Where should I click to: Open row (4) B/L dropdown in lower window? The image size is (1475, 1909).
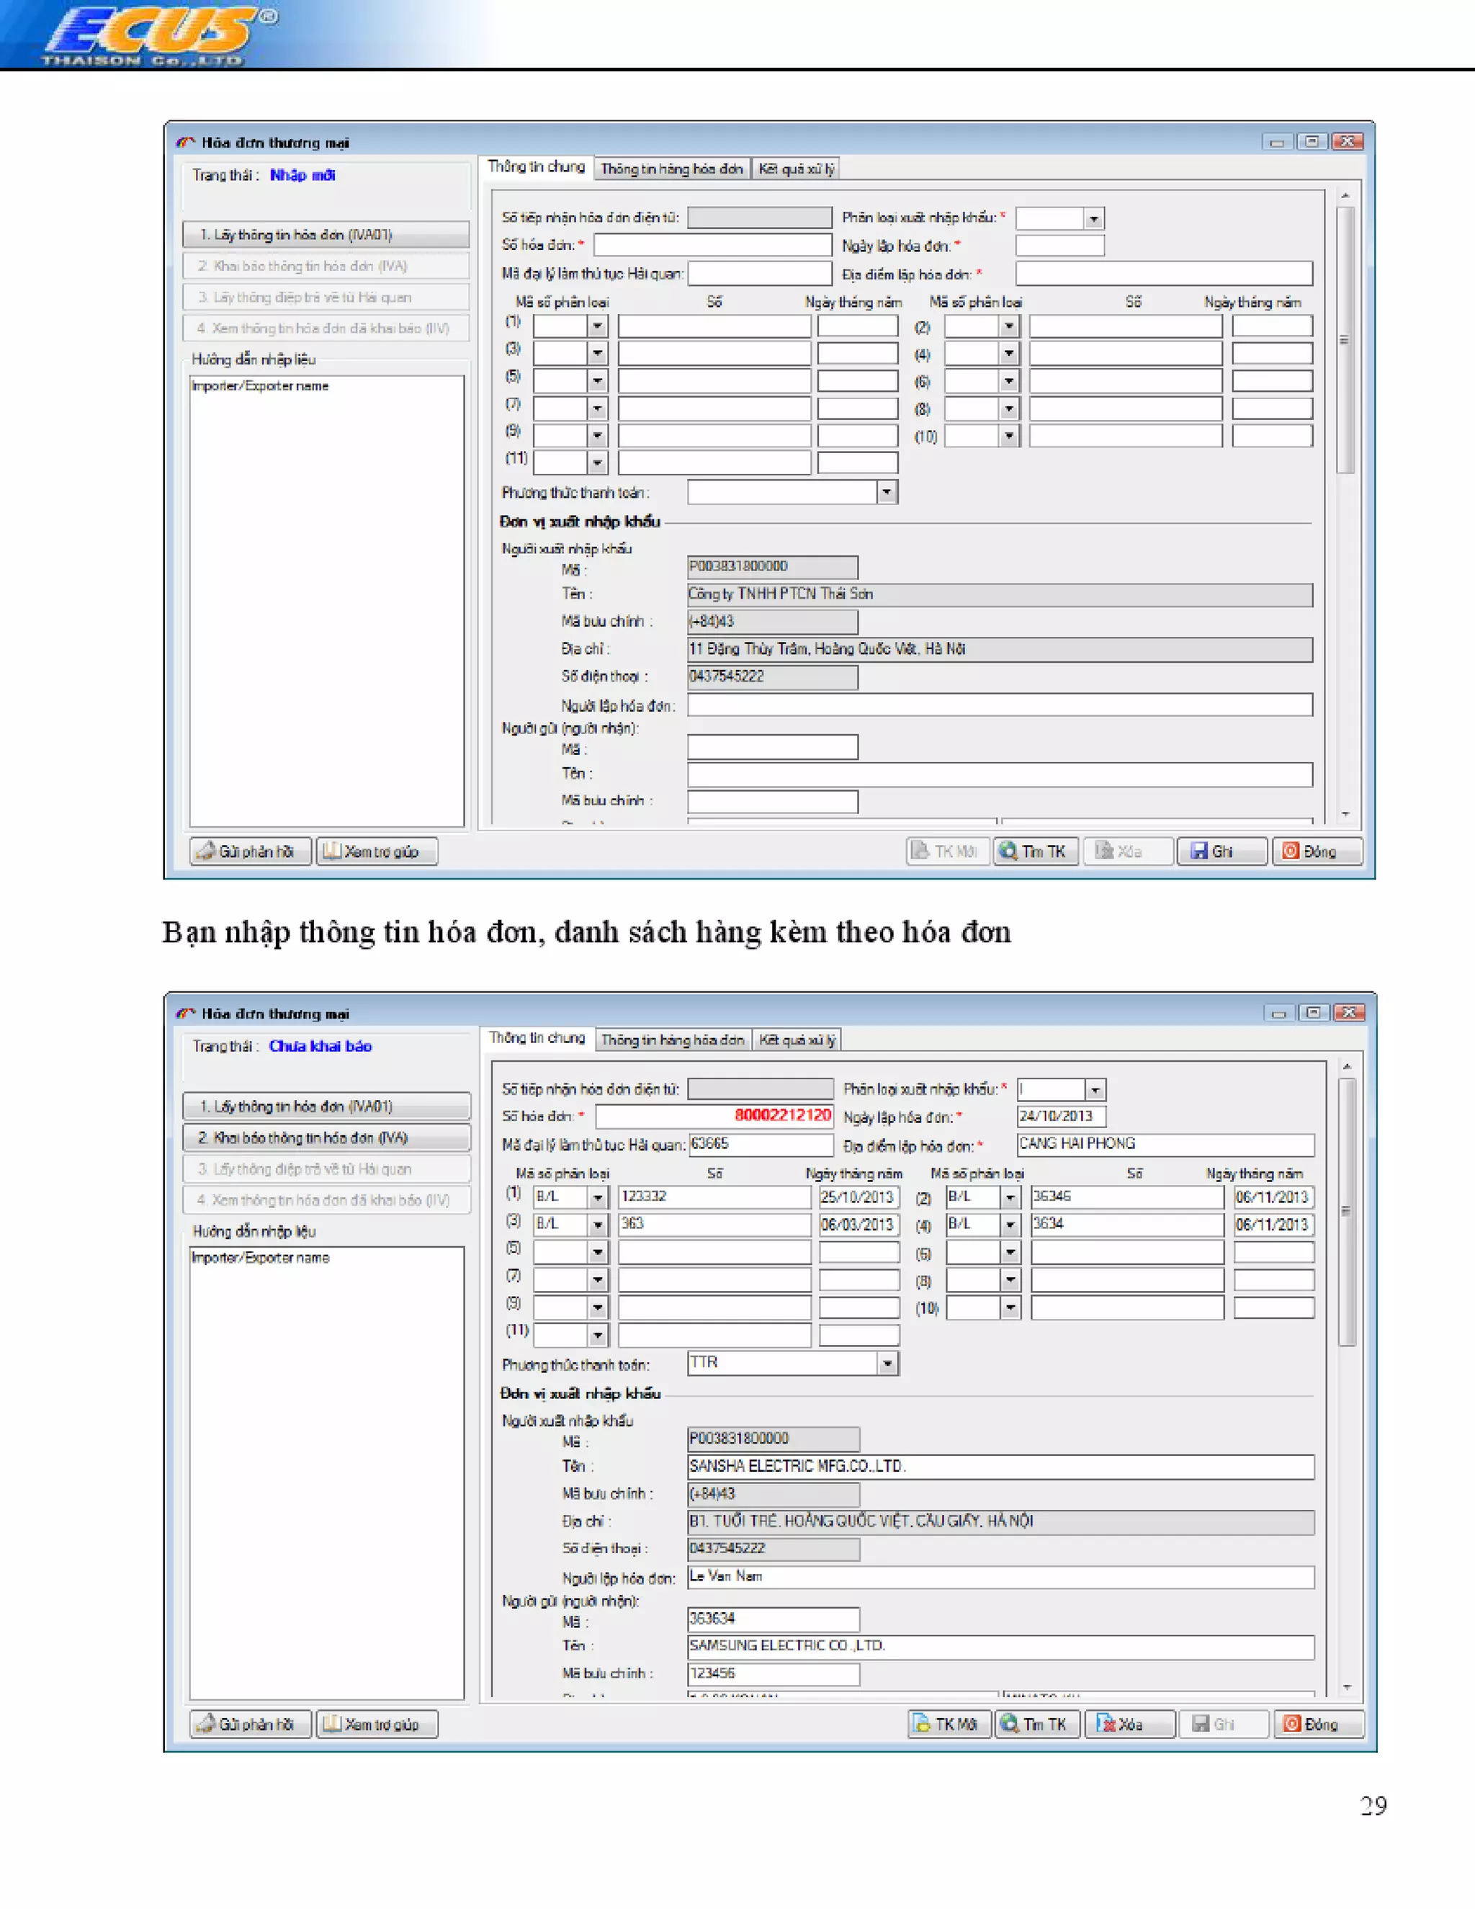1010,1225
